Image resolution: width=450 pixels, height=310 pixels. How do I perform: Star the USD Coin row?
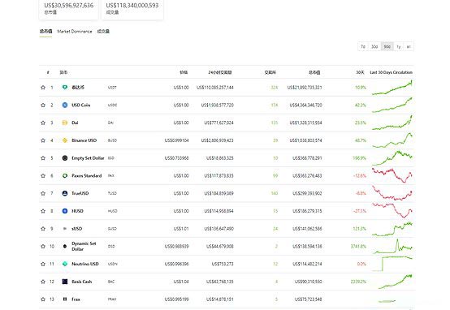click(43, 105)
